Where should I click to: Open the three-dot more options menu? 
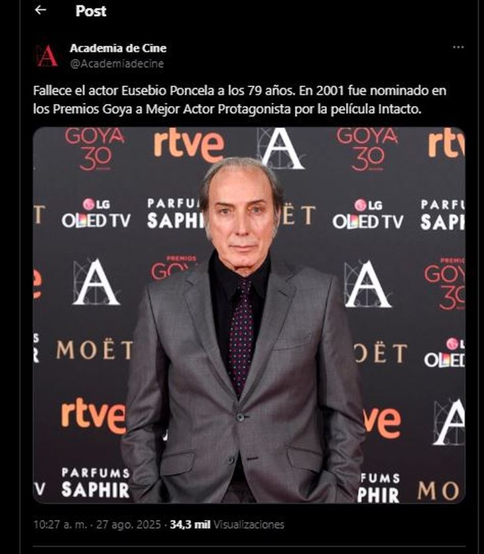458,47
